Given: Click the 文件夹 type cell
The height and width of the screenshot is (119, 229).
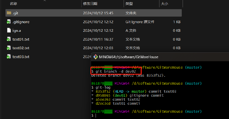Looking at the screenshot, I should 131,13.
